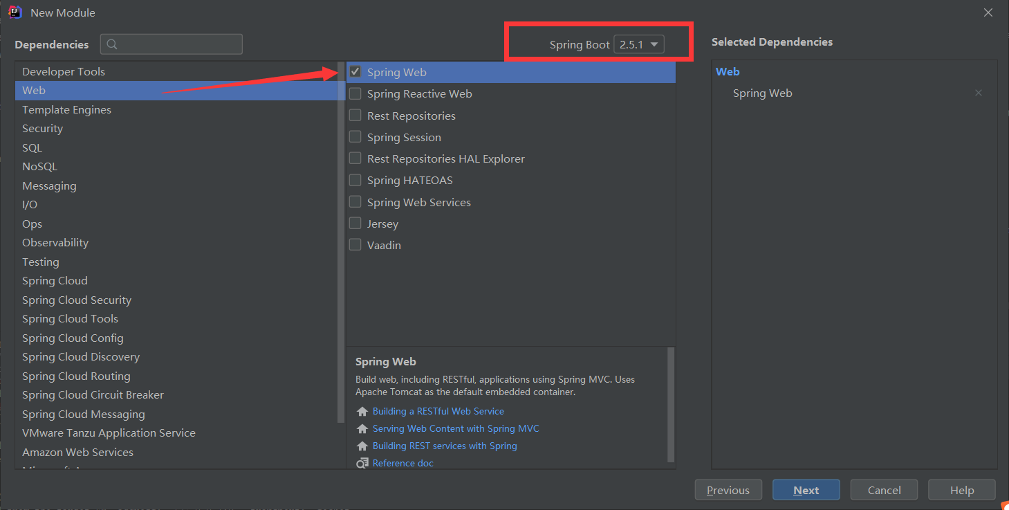The width and height of the screenshot is (1009, 510).
Task: Open Serving Web Content with Spring MVC link
Action: click(456, 429)
